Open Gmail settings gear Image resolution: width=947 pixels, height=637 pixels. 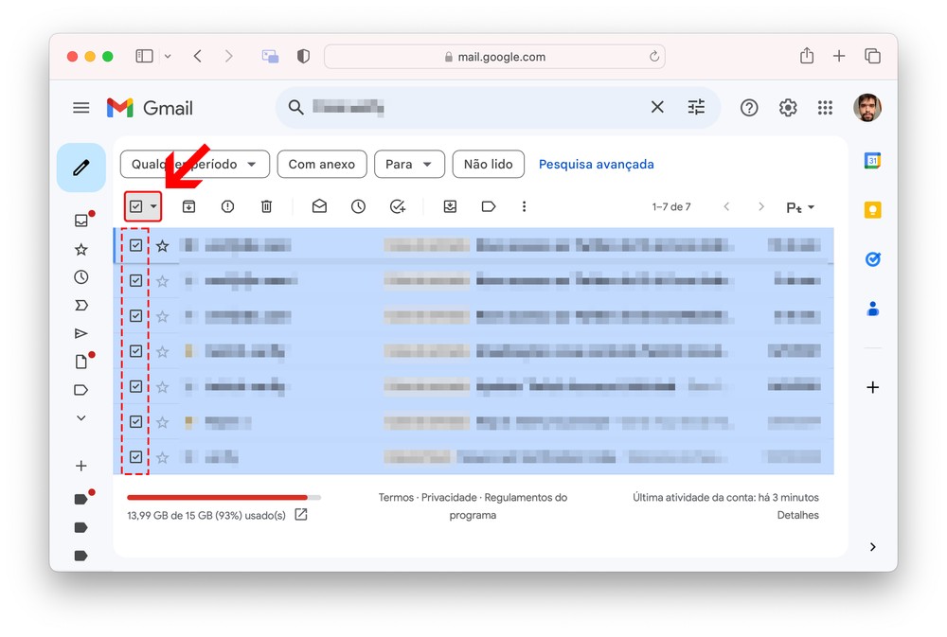click(788, 108)
